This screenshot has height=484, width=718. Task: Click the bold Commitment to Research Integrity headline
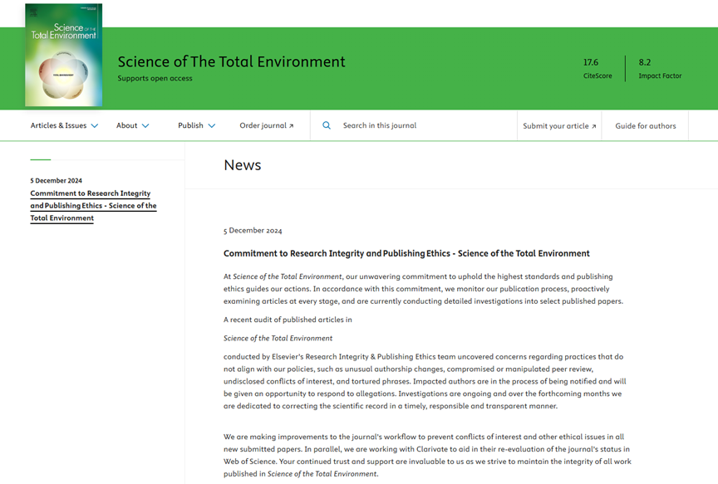pos(406,253)
